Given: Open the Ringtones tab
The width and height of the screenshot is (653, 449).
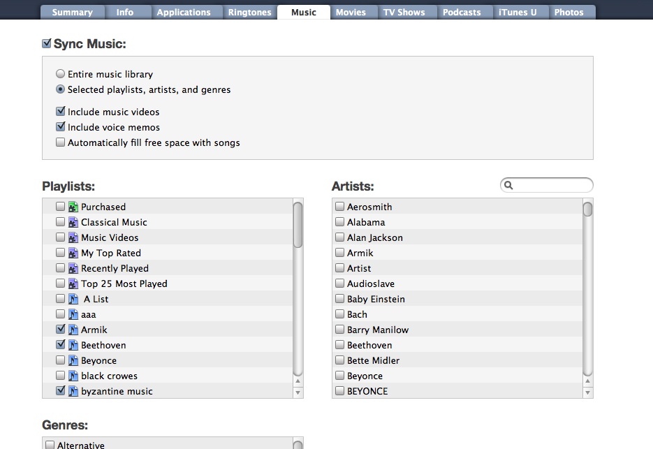Looking at the screenshot, I should pyautogui.click(x=249, y=12).
